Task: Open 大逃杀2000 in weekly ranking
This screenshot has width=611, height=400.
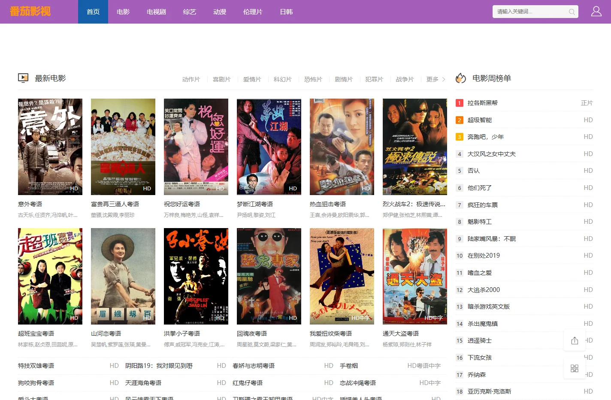Action: [x=484, y=290]
